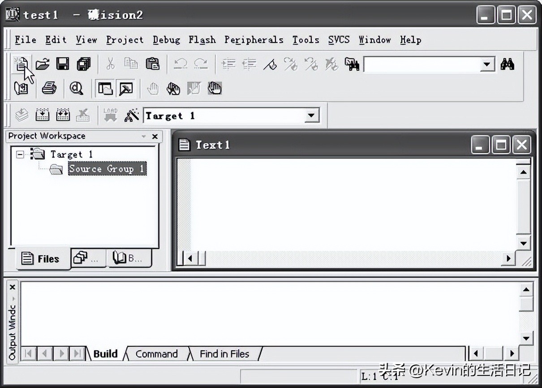Click inside the Text1 editor area
The width and height of the screenshot is (542, 388).
353,204
